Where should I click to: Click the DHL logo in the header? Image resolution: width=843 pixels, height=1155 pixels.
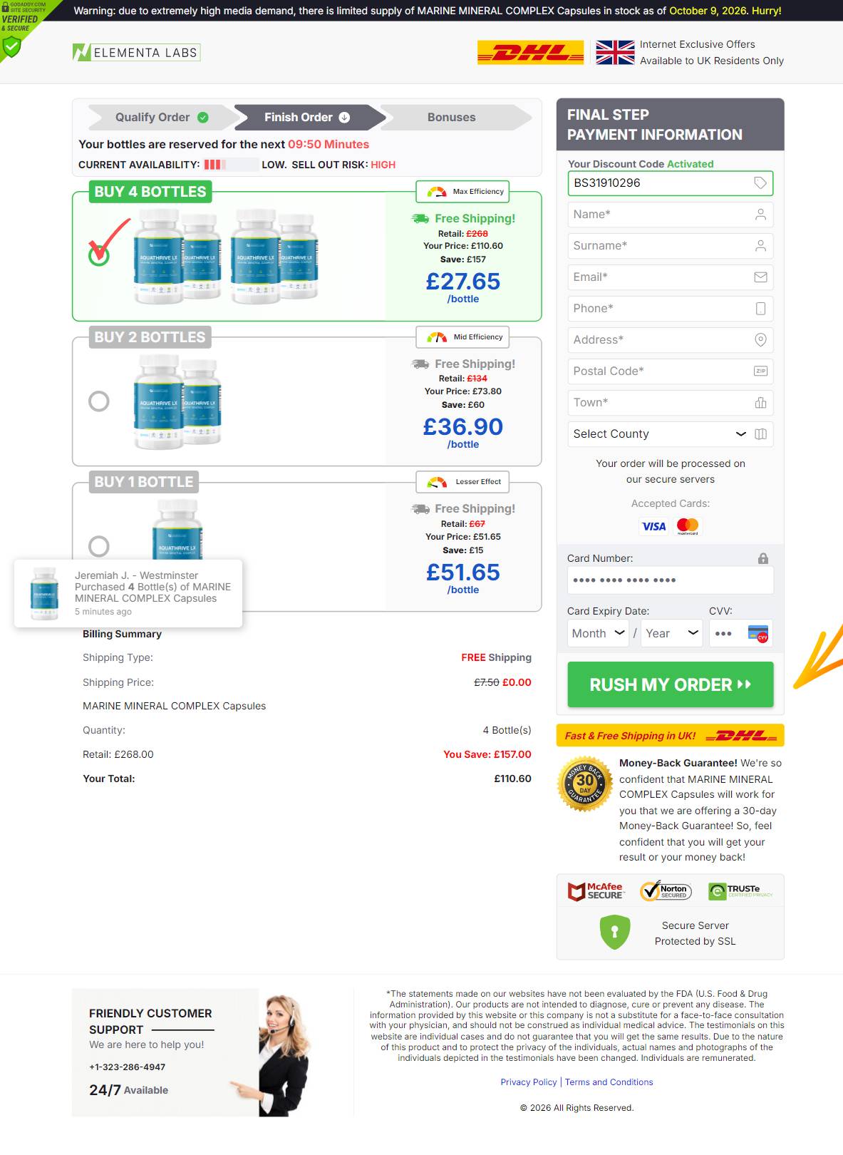[530, 52]
